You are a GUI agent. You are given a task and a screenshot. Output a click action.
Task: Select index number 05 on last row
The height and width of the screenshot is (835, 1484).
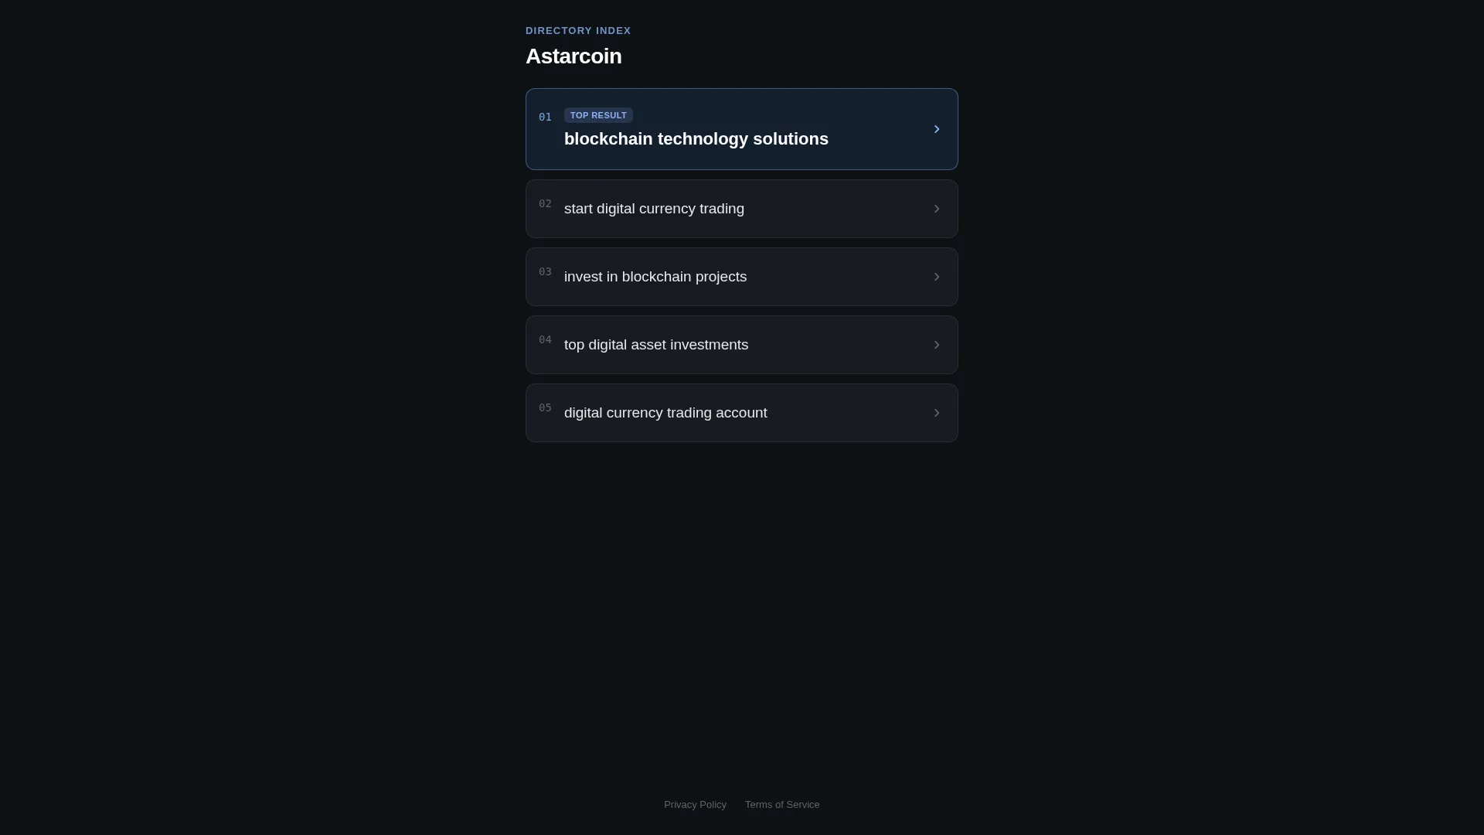[x=545, y=408]
